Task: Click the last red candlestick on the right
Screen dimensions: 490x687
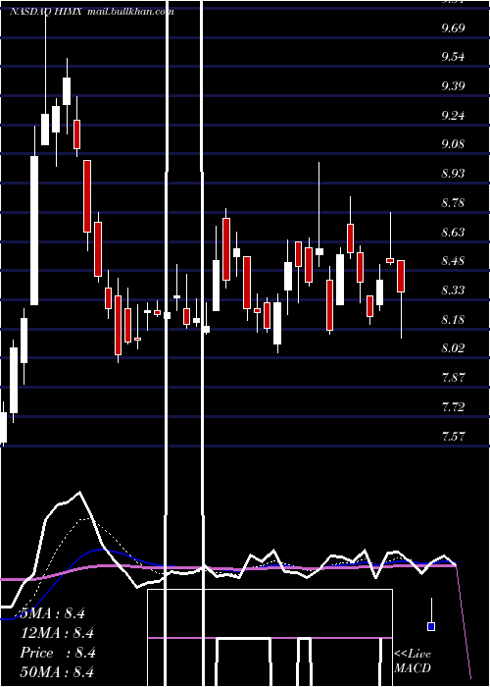Action: coord(401,276)
